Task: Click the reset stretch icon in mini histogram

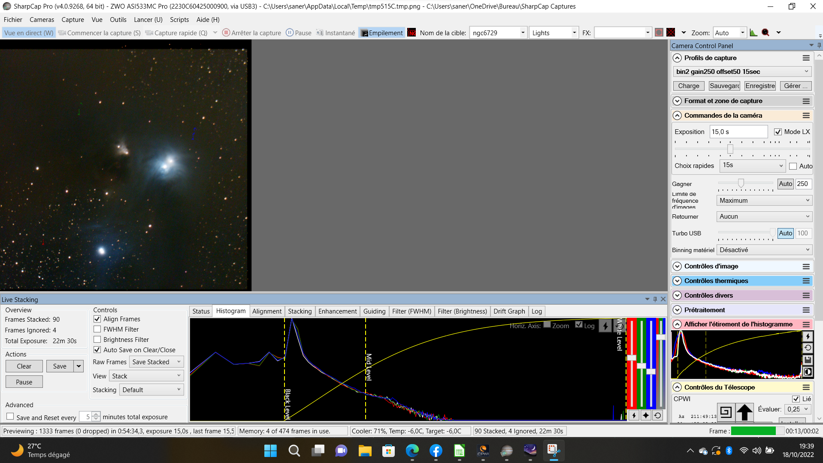Action: tap(808, 348)
